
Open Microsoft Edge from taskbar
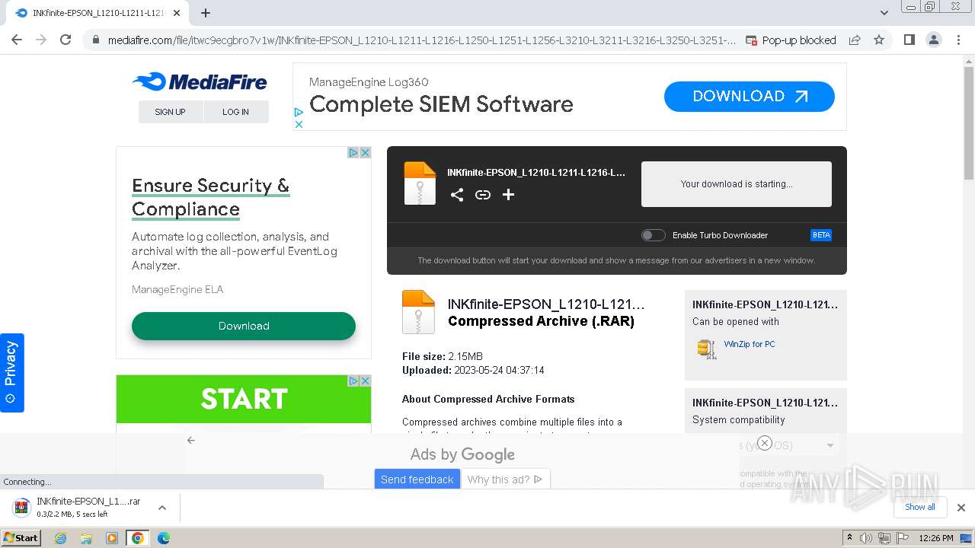click(163, 538)
